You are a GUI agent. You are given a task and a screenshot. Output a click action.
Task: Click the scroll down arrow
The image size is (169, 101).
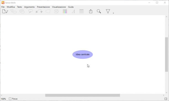click(167, 92)
